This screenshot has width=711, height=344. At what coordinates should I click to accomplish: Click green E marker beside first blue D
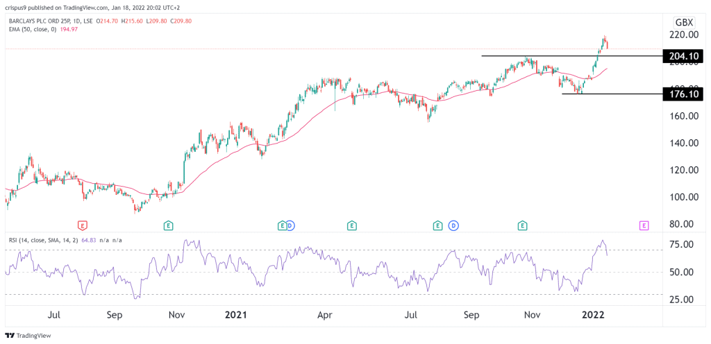point(283,225)
